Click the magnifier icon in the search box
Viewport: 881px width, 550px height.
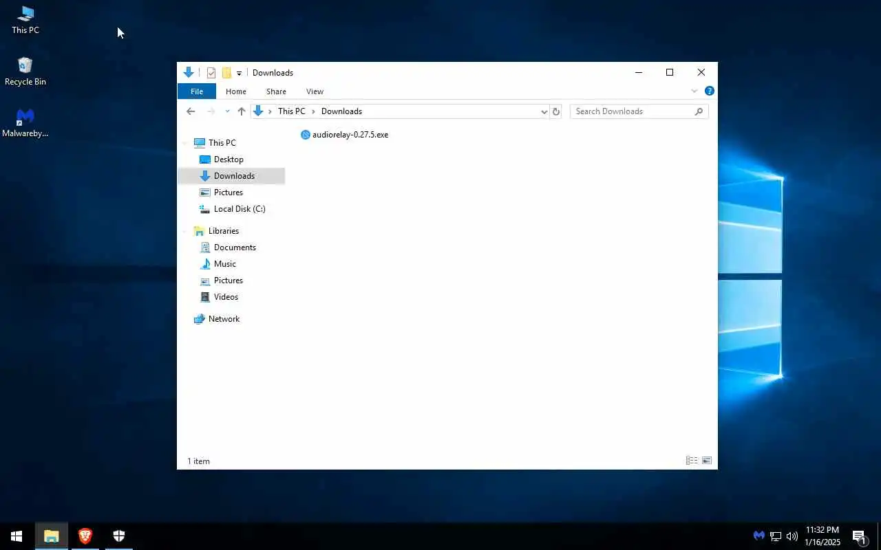point(699,111)
